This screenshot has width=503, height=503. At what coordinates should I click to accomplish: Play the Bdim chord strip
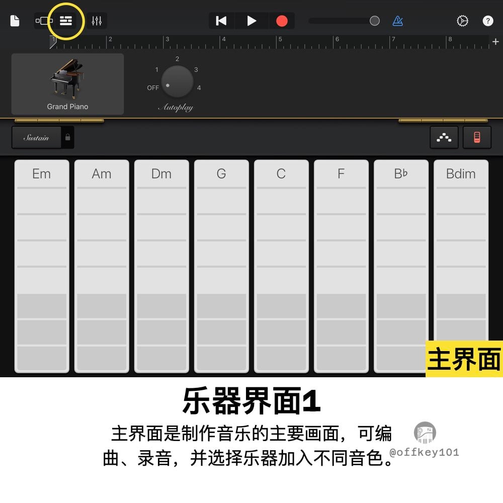tap(461, 267)
